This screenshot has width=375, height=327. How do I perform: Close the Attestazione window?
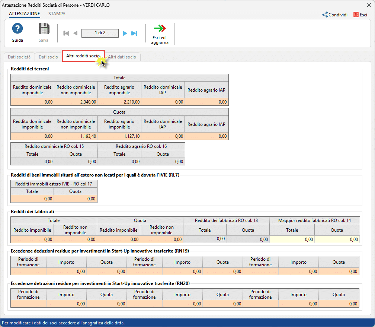[x=369, y=5]
